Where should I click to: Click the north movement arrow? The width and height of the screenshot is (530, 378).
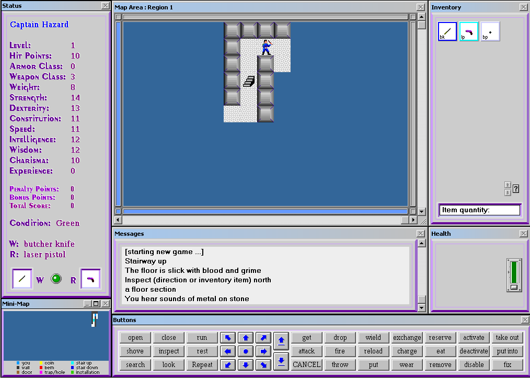click(246, 337)
